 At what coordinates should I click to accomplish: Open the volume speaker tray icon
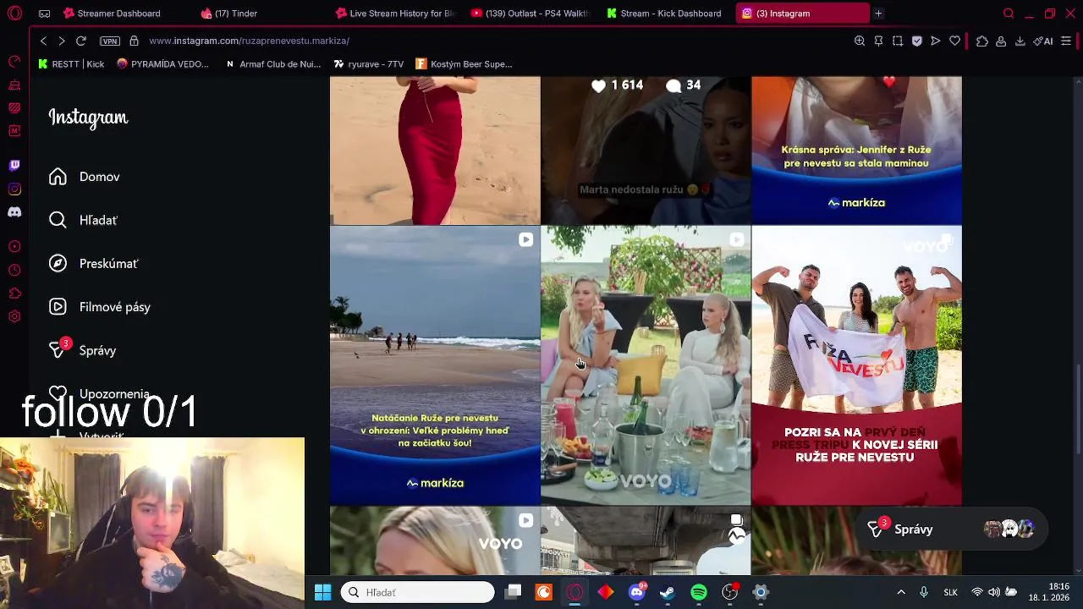994,593
